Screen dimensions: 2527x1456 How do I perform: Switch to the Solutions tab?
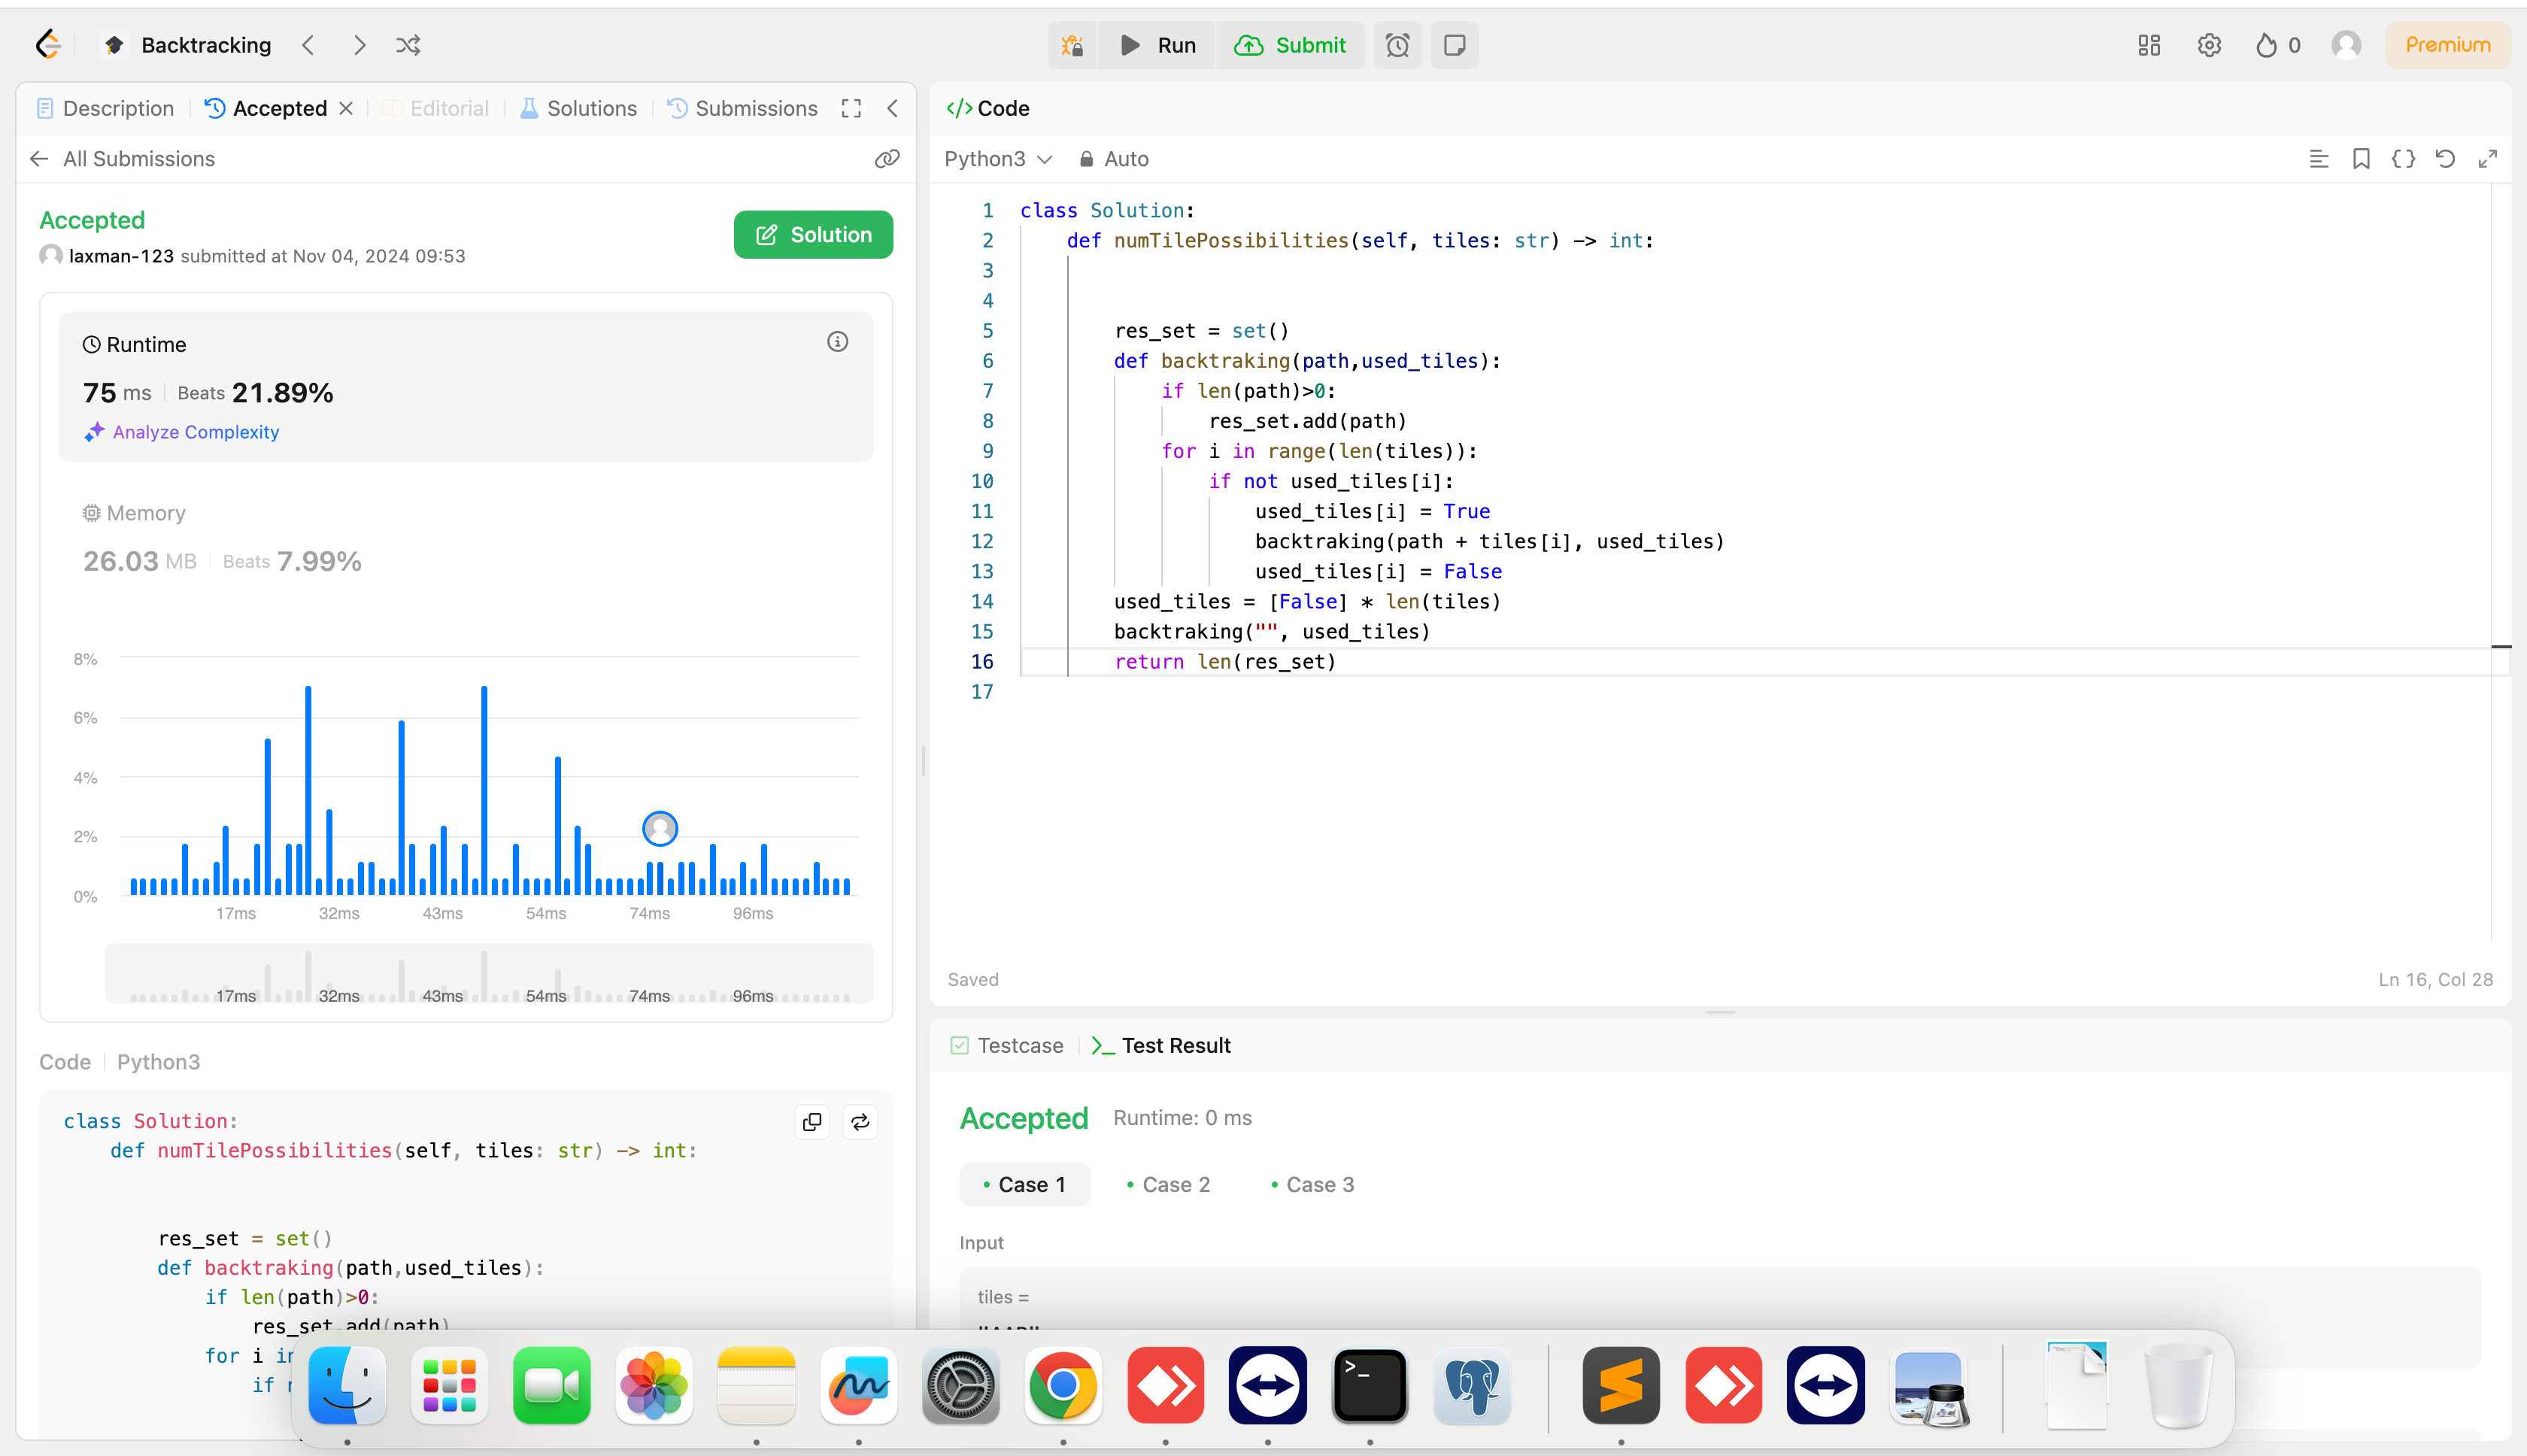pos(578,108)
